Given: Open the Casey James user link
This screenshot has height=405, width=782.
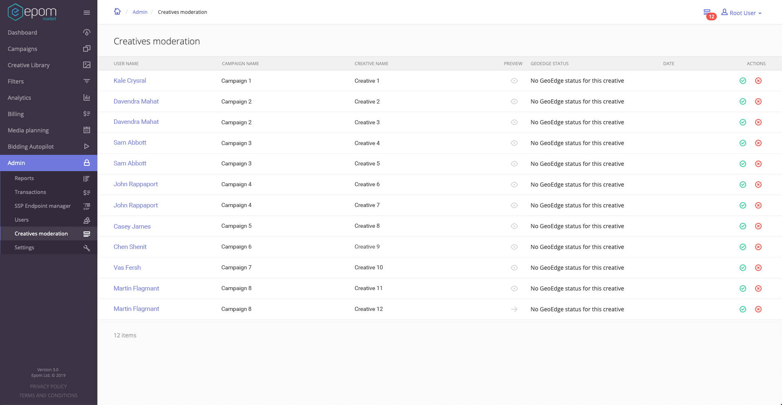Looking at the screenshot, I should click(x=132, y=227).
